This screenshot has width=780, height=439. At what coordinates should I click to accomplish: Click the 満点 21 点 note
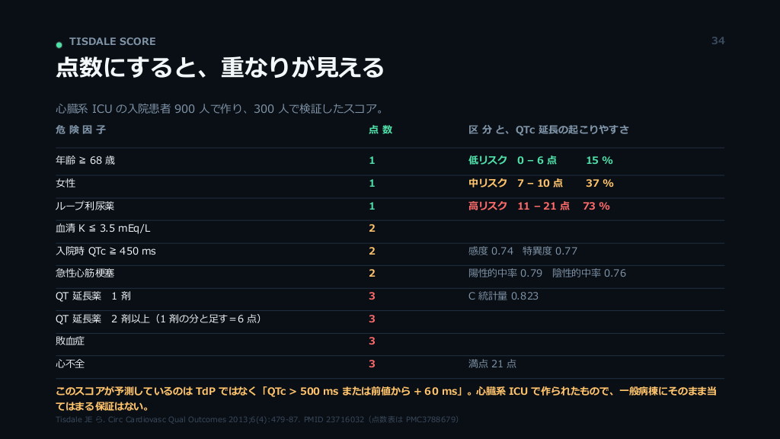click(492, 364)
